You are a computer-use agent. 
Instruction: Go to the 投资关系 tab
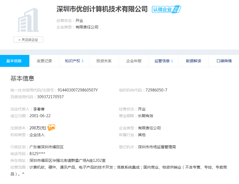click(x=104, y=61)
